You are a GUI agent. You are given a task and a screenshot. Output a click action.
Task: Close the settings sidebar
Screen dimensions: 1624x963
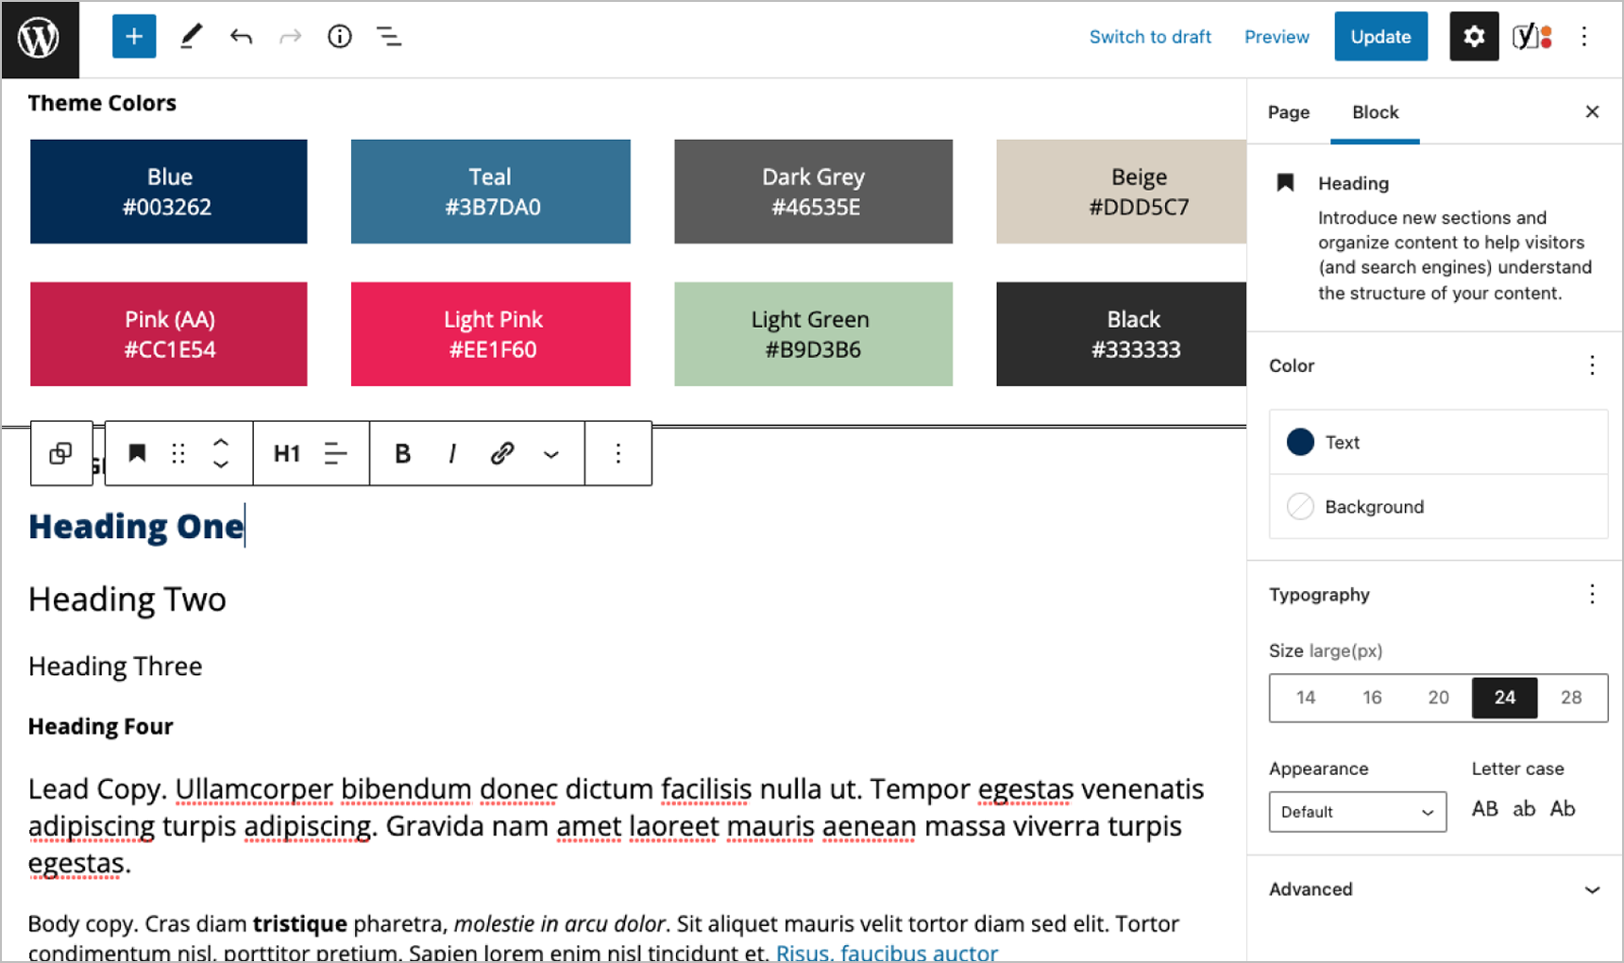pos(1592,112)
